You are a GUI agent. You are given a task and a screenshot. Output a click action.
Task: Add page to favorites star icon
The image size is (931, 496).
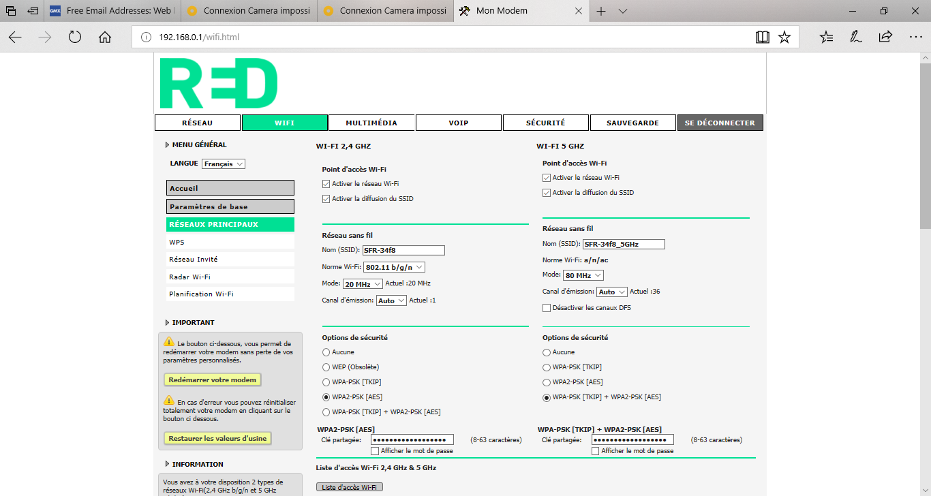(784, 37)
